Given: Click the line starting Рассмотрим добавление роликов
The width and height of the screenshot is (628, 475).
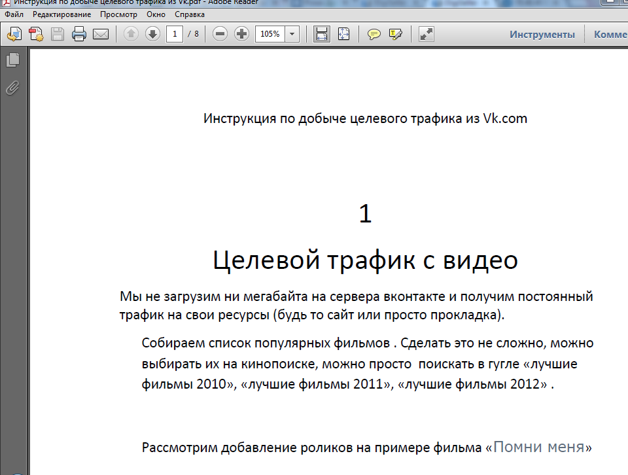Looking at the screenshot, I should 367,447.
